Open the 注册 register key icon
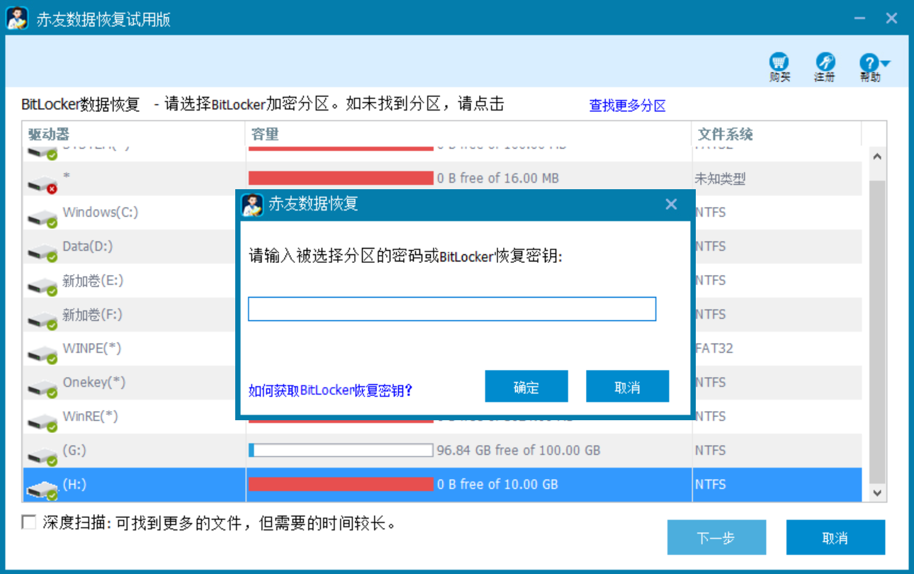This screenshot has height=574, width=914. [x=825, y=67]
